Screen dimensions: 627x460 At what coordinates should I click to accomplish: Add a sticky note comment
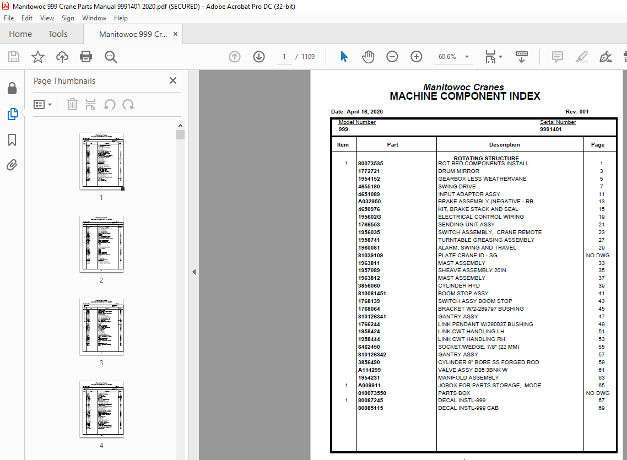(x=558, y=57)
